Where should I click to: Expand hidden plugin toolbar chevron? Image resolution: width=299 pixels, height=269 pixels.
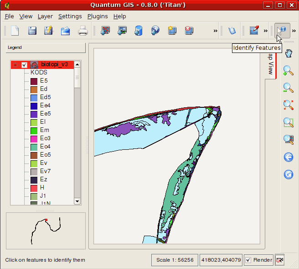tap(265, 31)
